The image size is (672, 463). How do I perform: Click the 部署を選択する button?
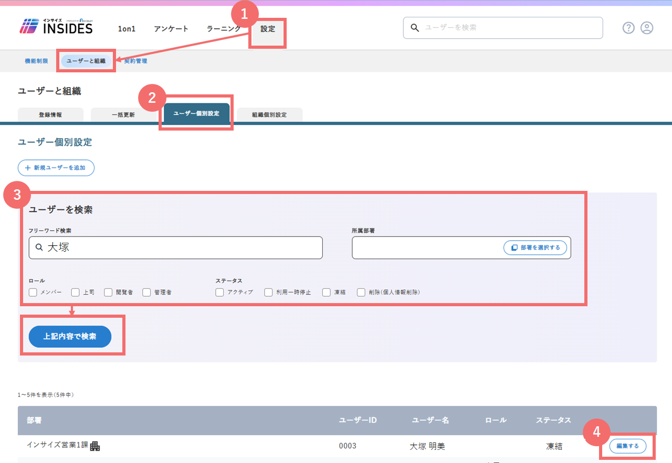(535, 247)
